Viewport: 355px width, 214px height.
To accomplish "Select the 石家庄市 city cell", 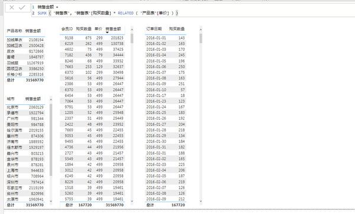I will click(14, 188).
